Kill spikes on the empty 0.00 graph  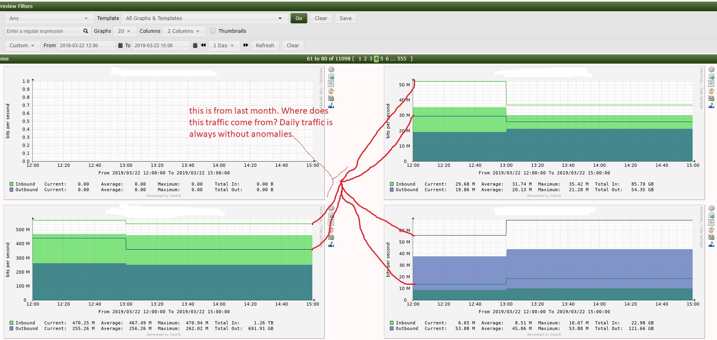coord(331,105)
